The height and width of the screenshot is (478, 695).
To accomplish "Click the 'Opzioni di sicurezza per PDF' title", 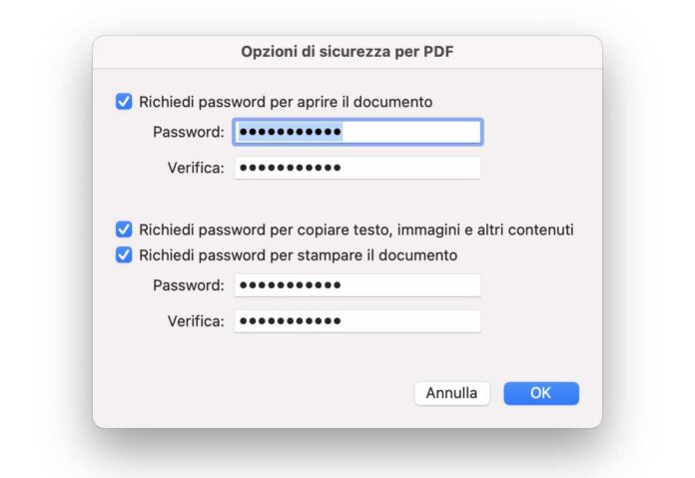I will coord(347,51).
